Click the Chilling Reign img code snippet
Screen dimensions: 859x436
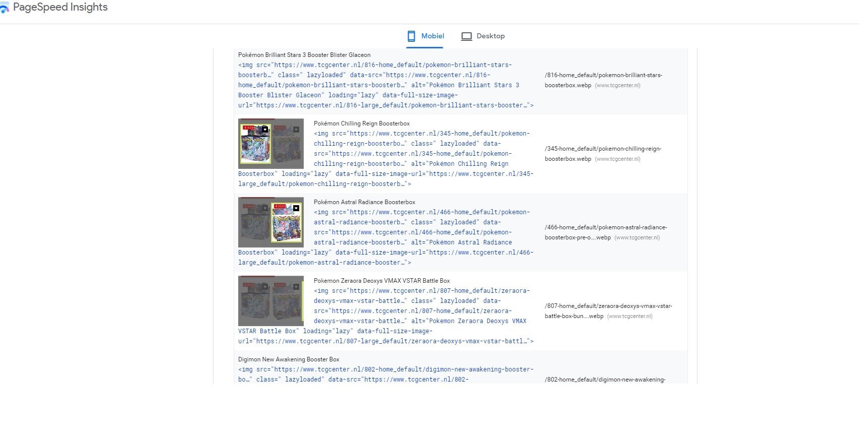[386, 159]
